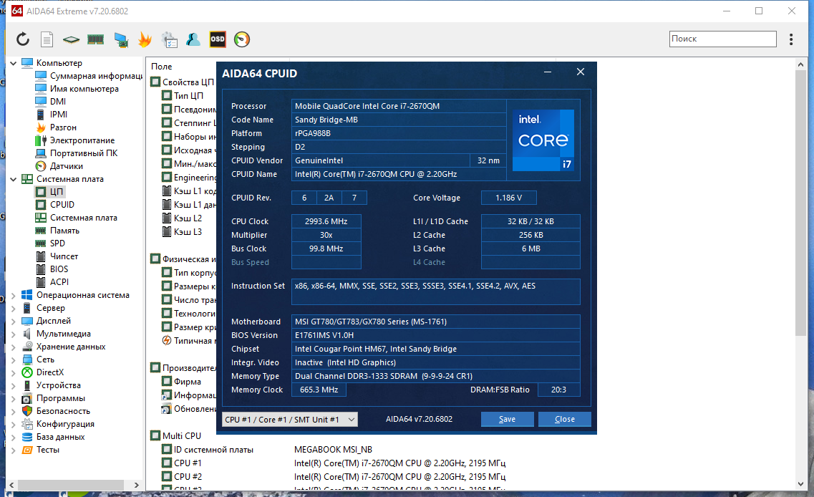Open the Report document icon
Image resolution: width=814 pixels, height=497 pixels.
tap(47, 39)
